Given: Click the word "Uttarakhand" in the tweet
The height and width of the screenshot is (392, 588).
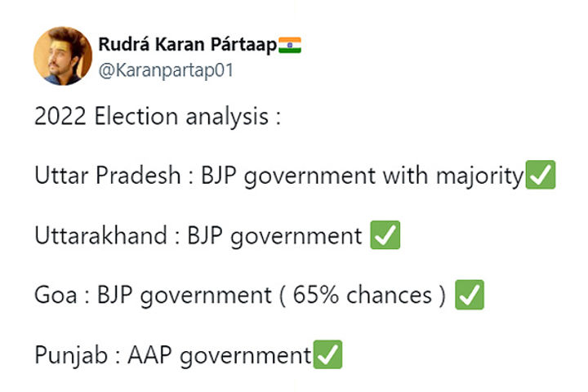Looking at the screenshot, I should click(101, 235).
